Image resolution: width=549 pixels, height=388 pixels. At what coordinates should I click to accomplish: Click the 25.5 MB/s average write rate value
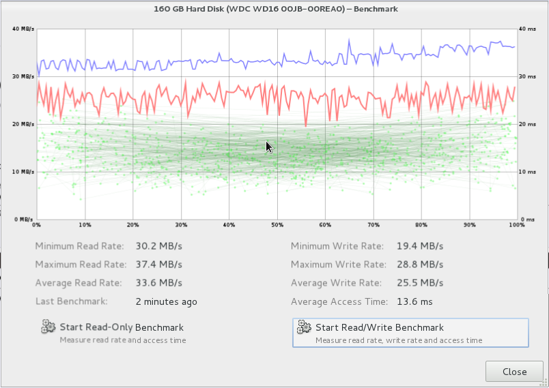420,283
